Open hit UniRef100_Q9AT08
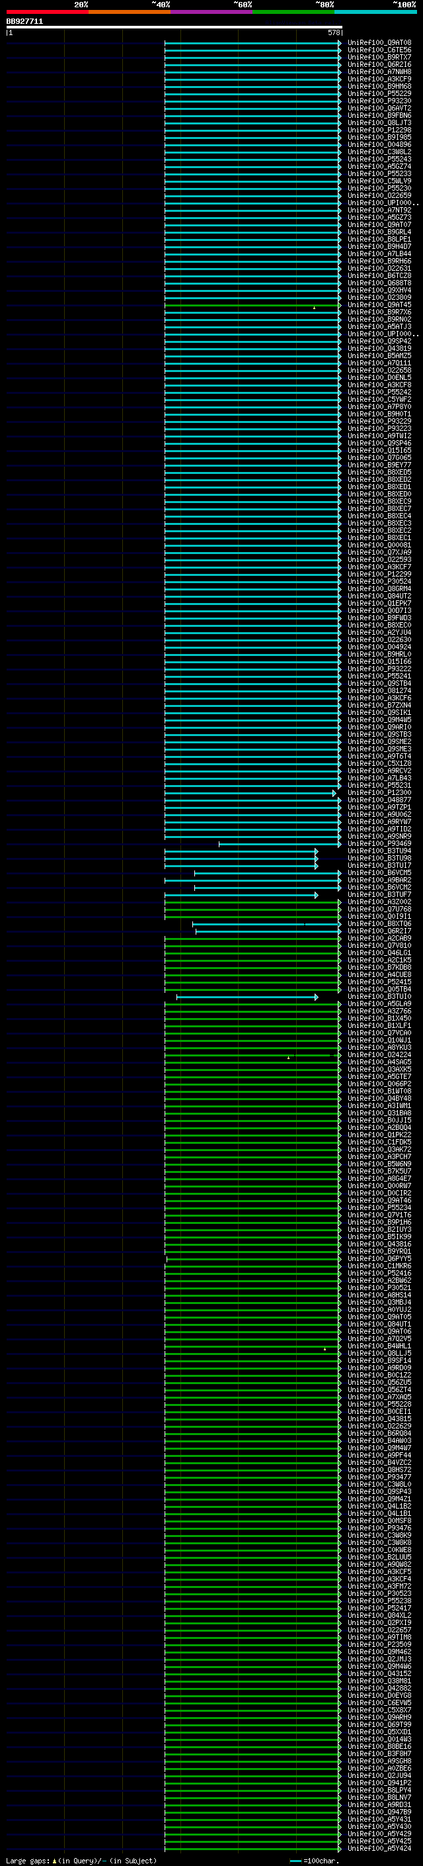 [x=379, y=43]
